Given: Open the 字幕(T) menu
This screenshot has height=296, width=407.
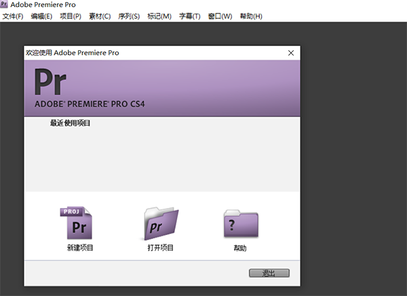Looking at the screenshot, I should click(x=190, y=16).
